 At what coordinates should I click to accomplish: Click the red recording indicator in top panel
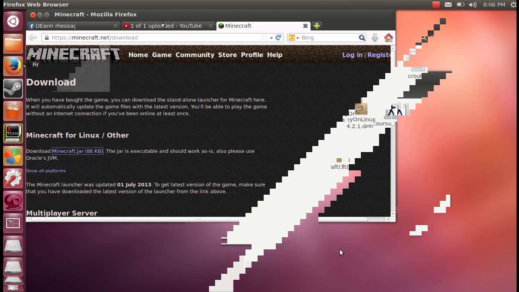(x=436, y=5)
